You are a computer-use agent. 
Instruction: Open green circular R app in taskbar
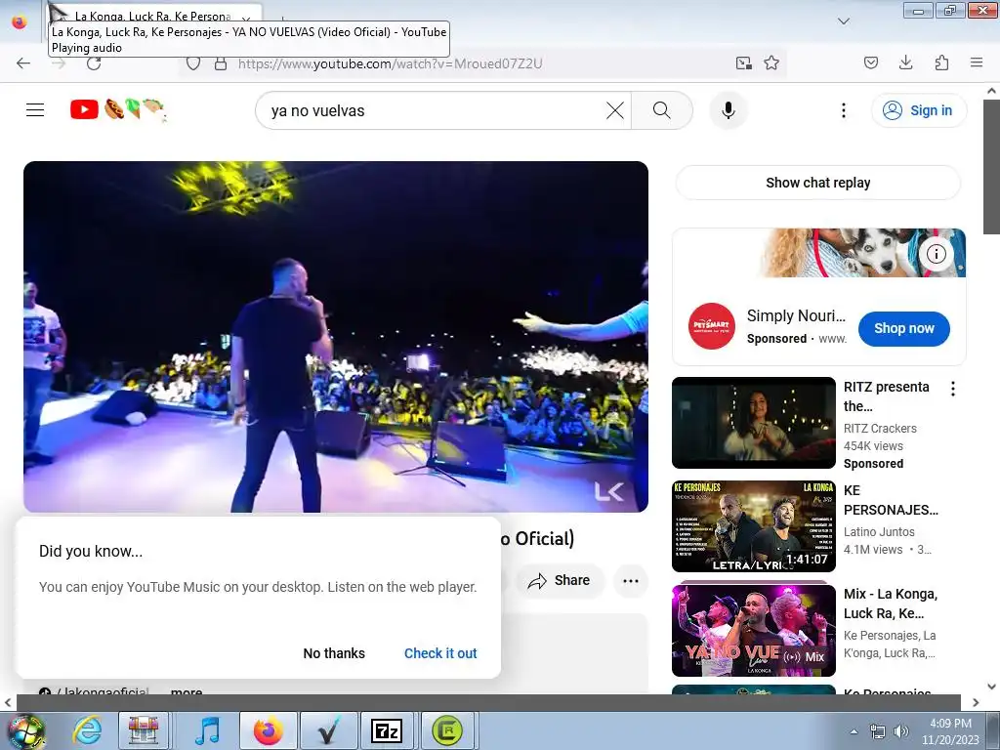point(447,730)
